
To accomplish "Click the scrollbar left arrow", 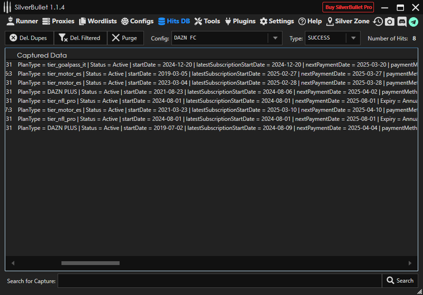I will (13, 263).
